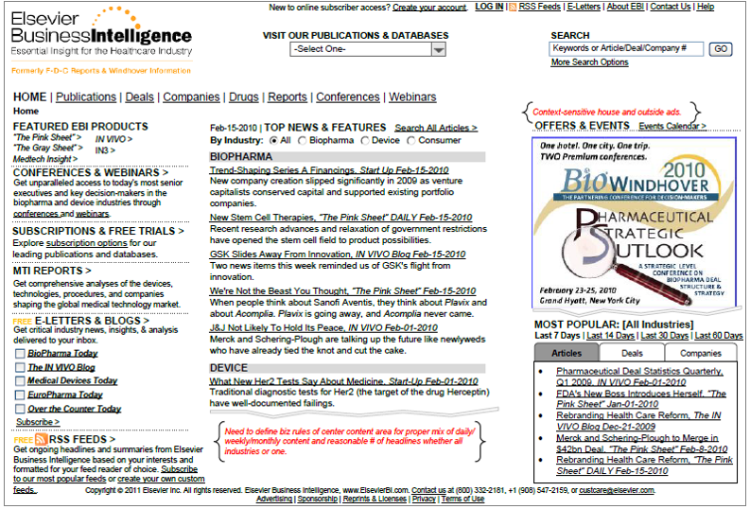Click the LOG IN link
Viewport: 750px width, 509px height.
click(489, 8)
